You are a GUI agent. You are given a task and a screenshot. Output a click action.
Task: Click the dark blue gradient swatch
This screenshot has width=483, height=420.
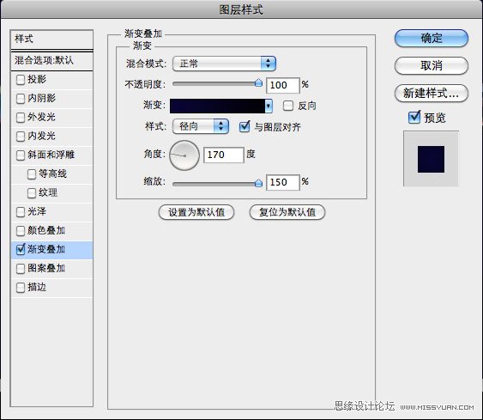coord(217,107)
